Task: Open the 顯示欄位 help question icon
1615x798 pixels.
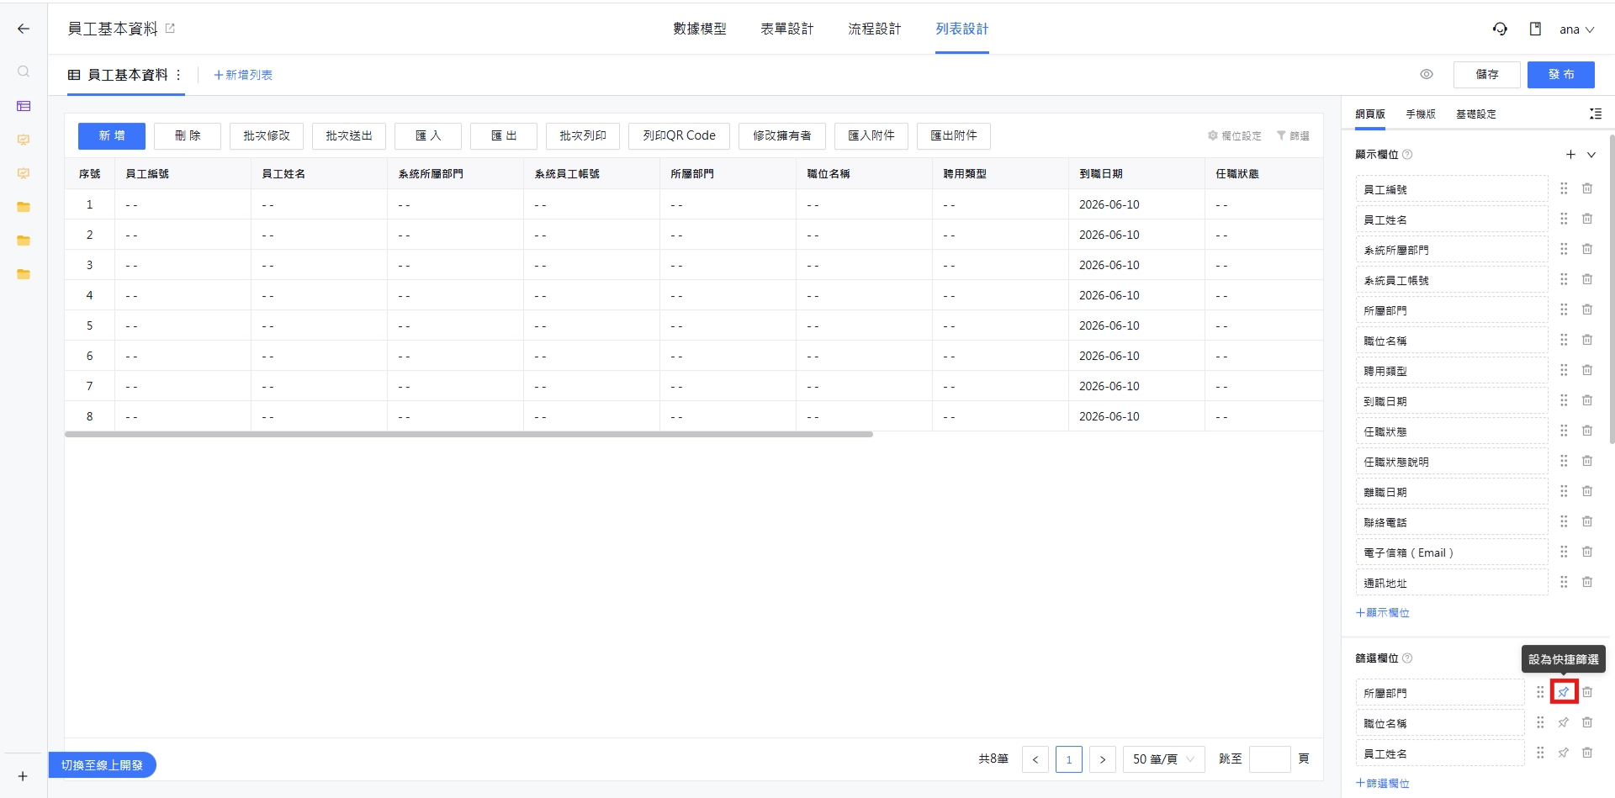Action: [x=1407, y=155]
